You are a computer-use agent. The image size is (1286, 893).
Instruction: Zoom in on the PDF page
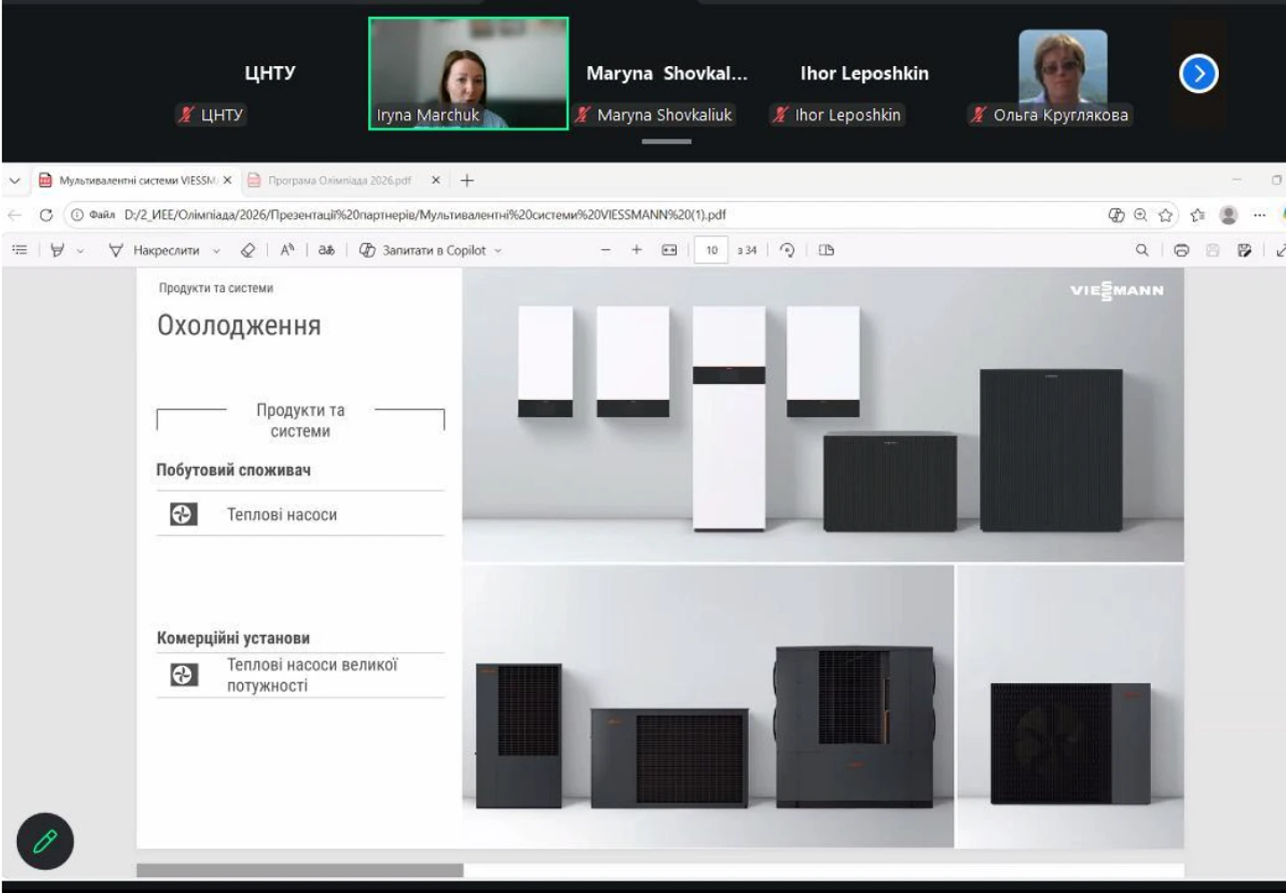click(636, 250)
